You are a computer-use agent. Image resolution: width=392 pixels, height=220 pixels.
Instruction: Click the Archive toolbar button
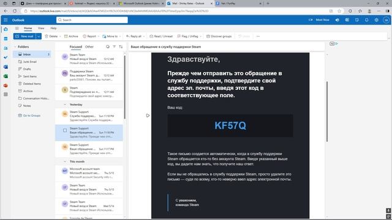71,37
